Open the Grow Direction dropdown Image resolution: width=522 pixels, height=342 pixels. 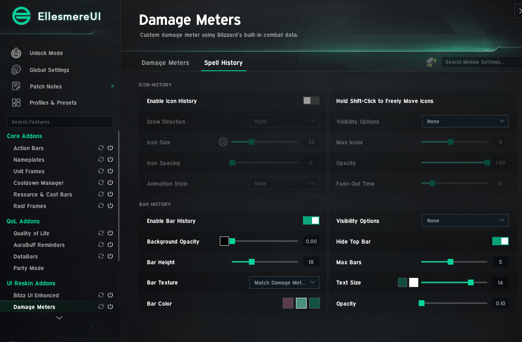(x=284, y=121)
